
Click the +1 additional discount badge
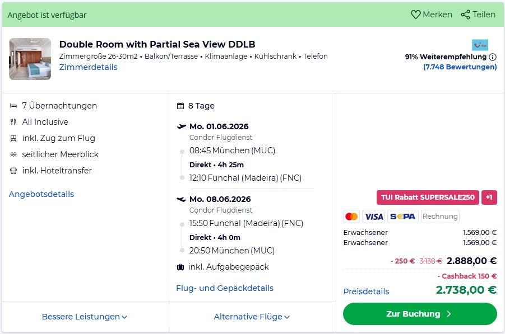(x=489, y=197)
